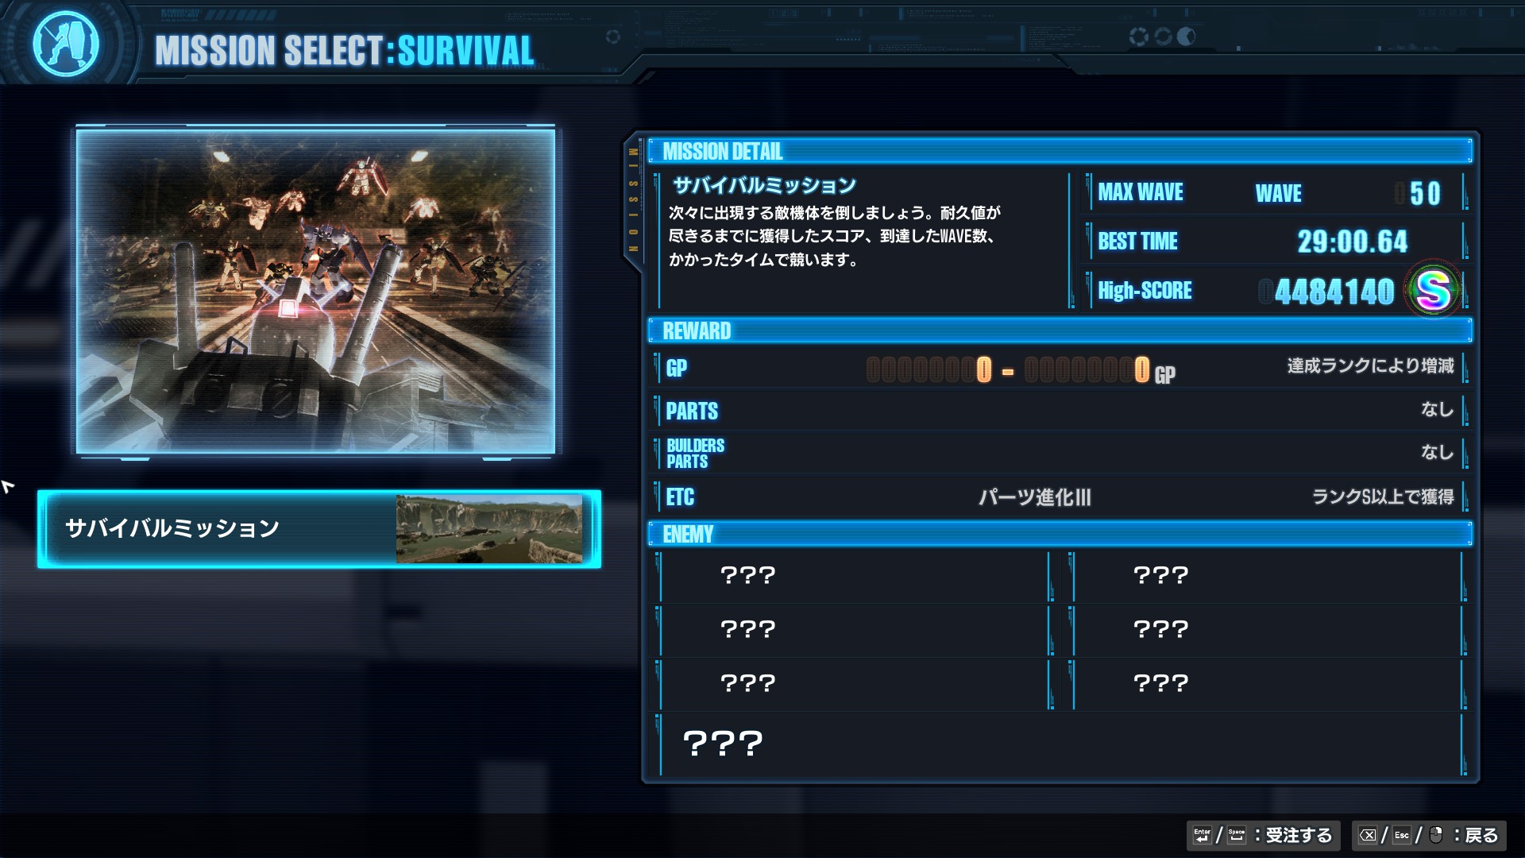Click the mobile suit emblem icon

66,43
